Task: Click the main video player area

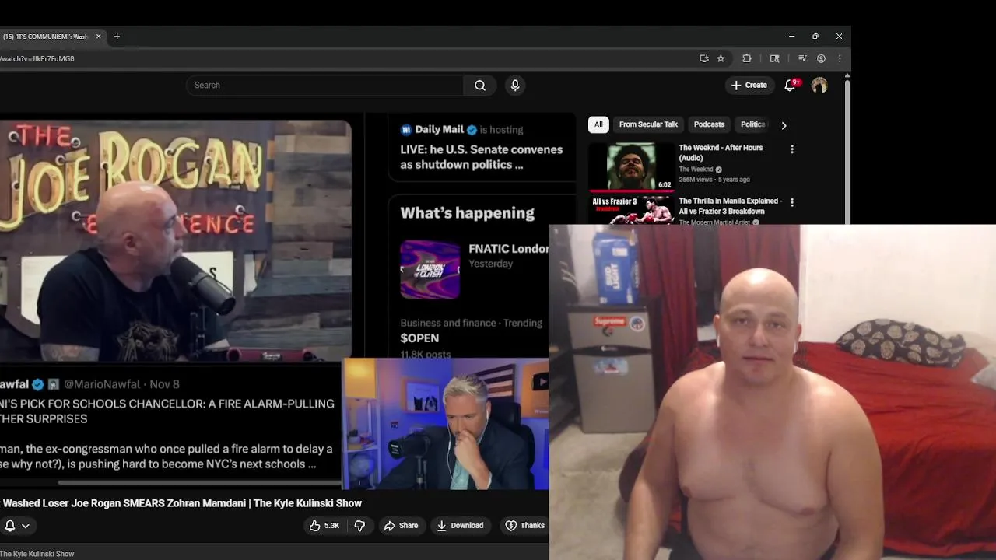Action: (274, 303)
